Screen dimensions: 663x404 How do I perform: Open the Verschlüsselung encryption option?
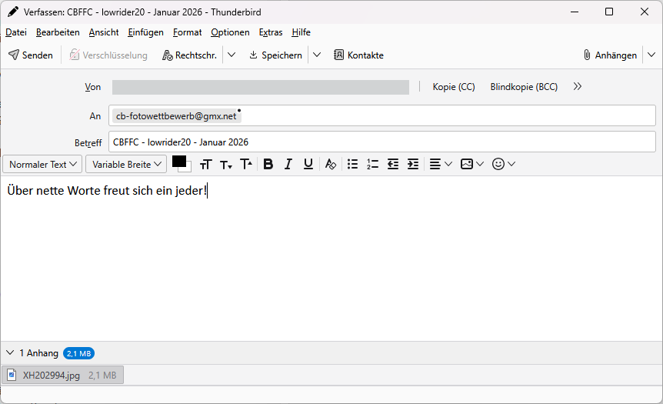[108, 55]
